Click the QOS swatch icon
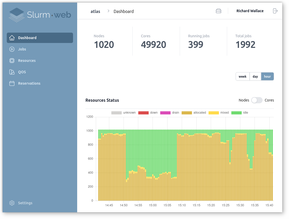 coord(12,72)
